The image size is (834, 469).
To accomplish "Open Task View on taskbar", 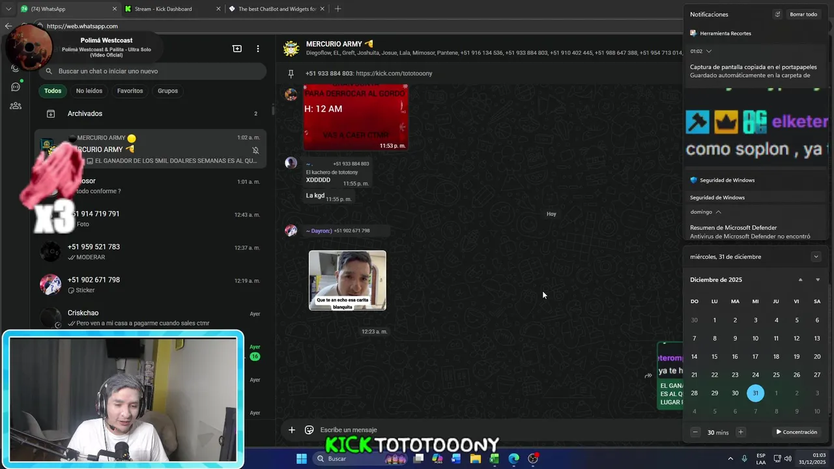I will [419, 459].
